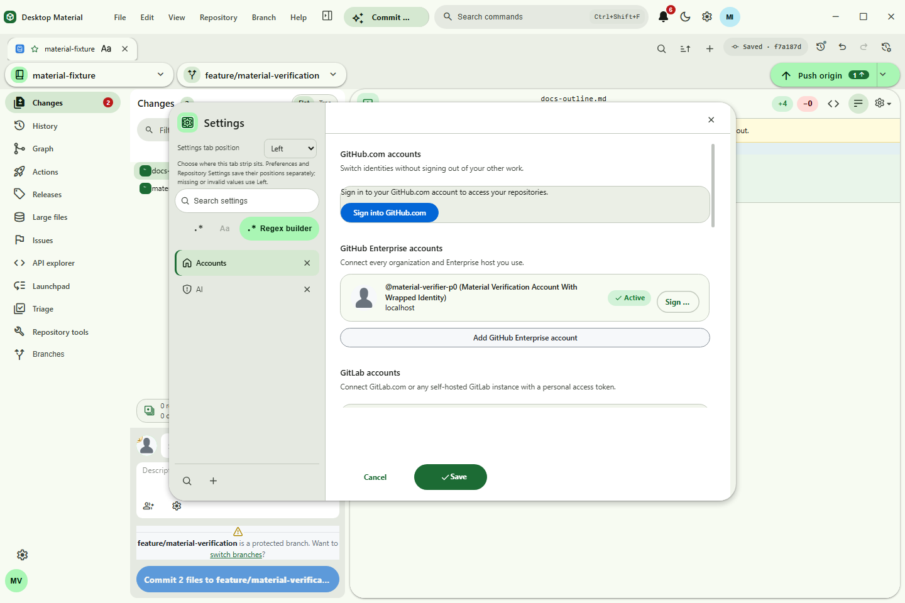905x603 pixels.
Task: Add a settings tab with plus icon
Action: coord(213,481)
